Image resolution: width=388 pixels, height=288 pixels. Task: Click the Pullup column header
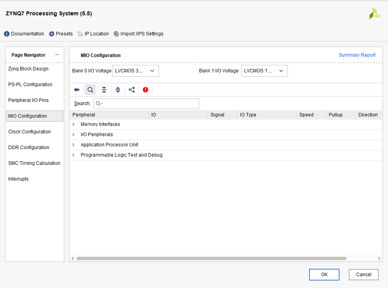[x=341, y=115]
